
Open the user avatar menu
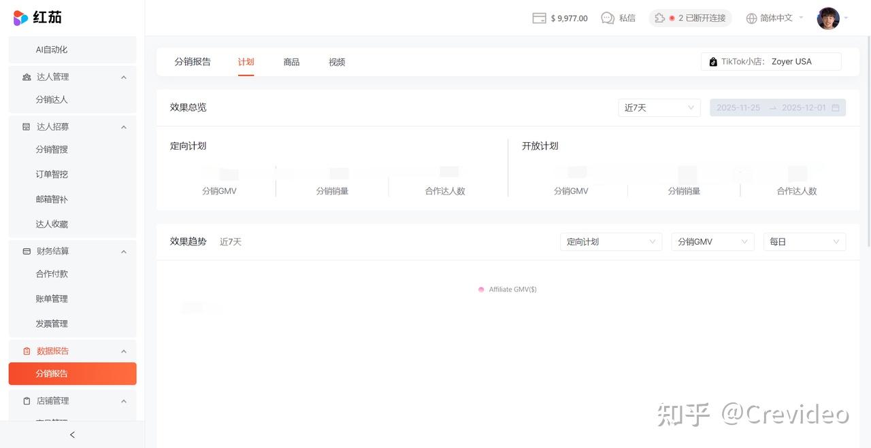click(828, 18)
